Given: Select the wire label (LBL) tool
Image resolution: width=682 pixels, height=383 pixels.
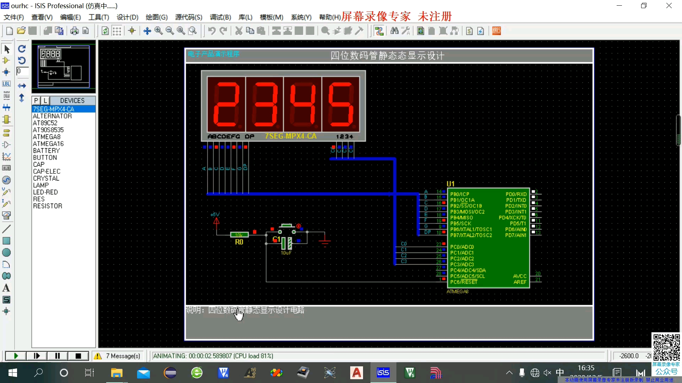Looking at the screenshot, I should (6, 84).
